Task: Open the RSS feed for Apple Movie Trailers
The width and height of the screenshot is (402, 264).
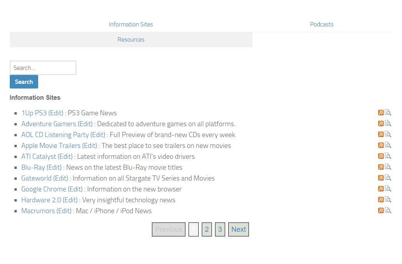Action: point(381,145)
